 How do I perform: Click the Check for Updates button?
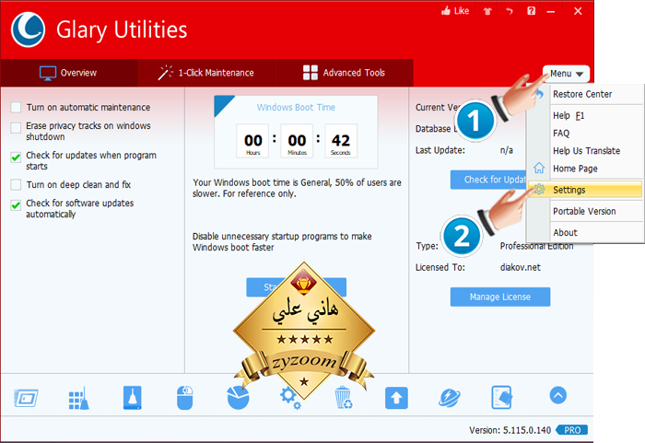[488, 180]
